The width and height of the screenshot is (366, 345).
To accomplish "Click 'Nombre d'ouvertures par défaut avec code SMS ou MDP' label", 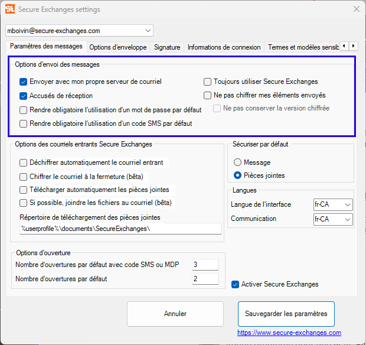I will click(x=97, y=265).
